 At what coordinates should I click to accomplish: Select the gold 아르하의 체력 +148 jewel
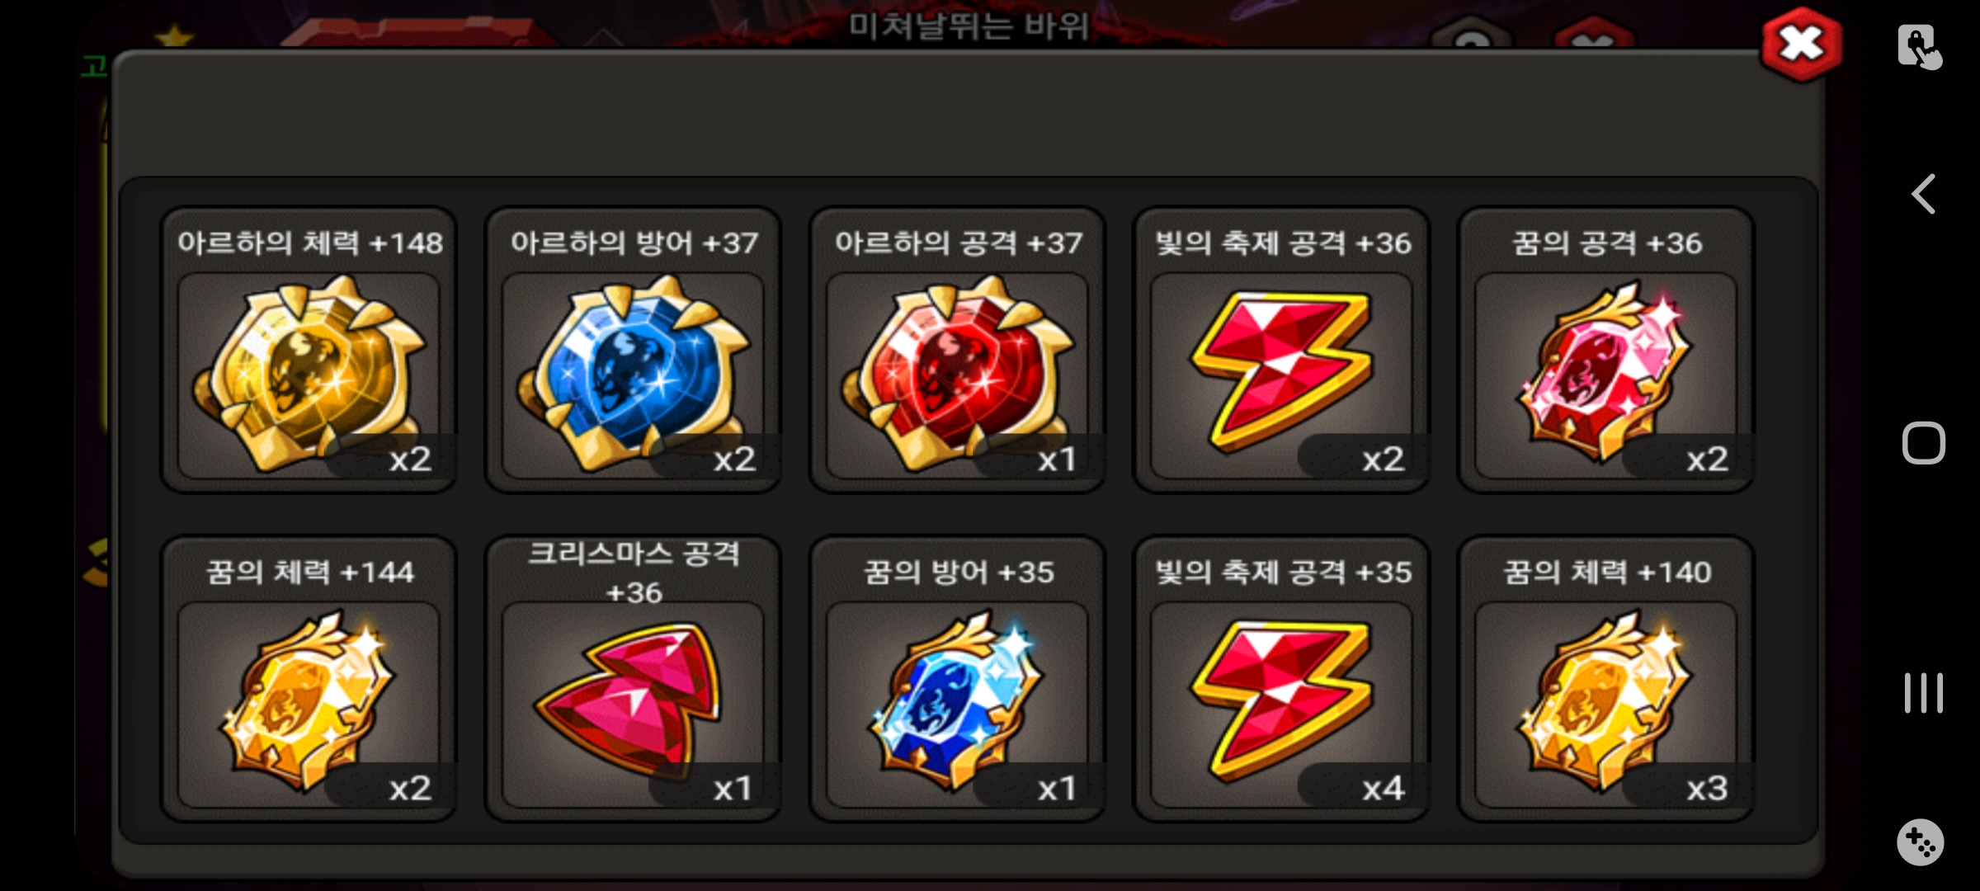click(x=309, y=375)
